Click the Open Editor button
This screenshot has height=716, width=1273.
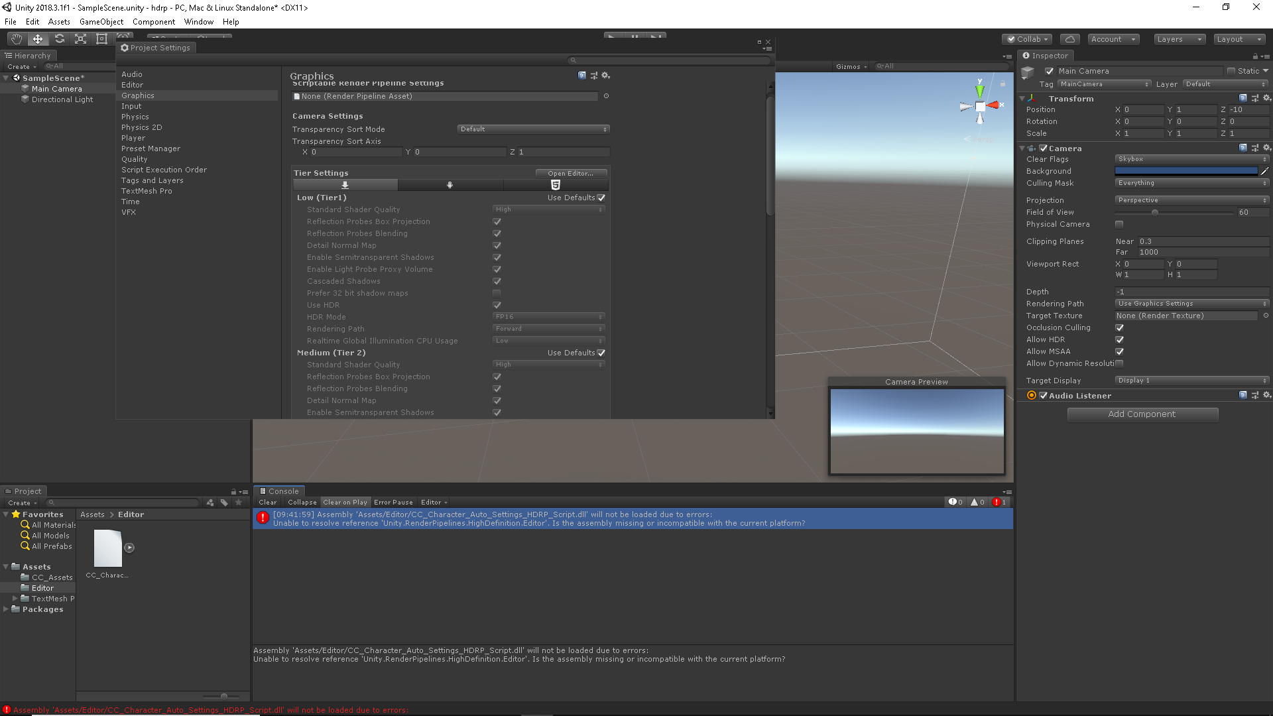[x=571, y=173]
